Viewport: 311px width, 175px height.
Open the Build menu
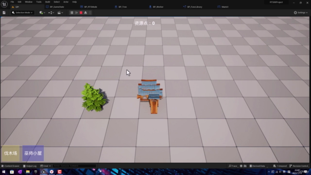click(48, 2)
